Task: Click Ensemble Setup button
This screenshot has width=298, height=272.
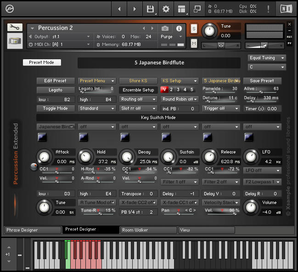Action: (x=138, y=90)
